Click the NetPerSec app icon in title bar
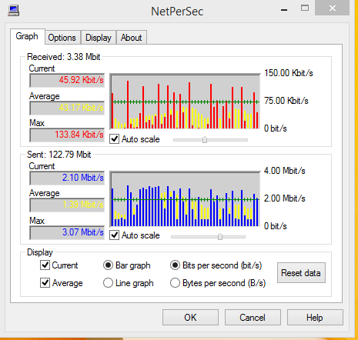 [x=14, y=11]
